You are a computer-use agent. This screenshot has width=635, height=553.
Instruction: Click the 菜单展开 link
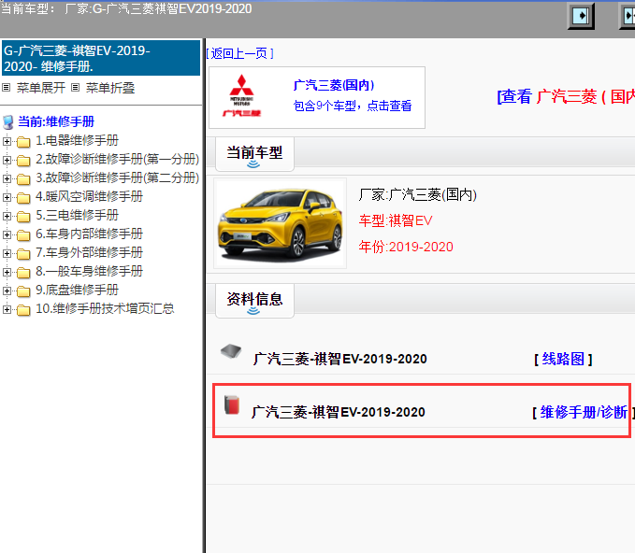coord(41,88)
